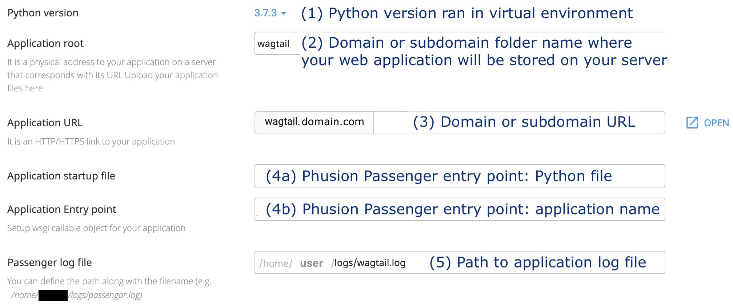Expand the wagtail.domain.com domain selector
The width and height of the screenshot is (733, 305).
314,122
